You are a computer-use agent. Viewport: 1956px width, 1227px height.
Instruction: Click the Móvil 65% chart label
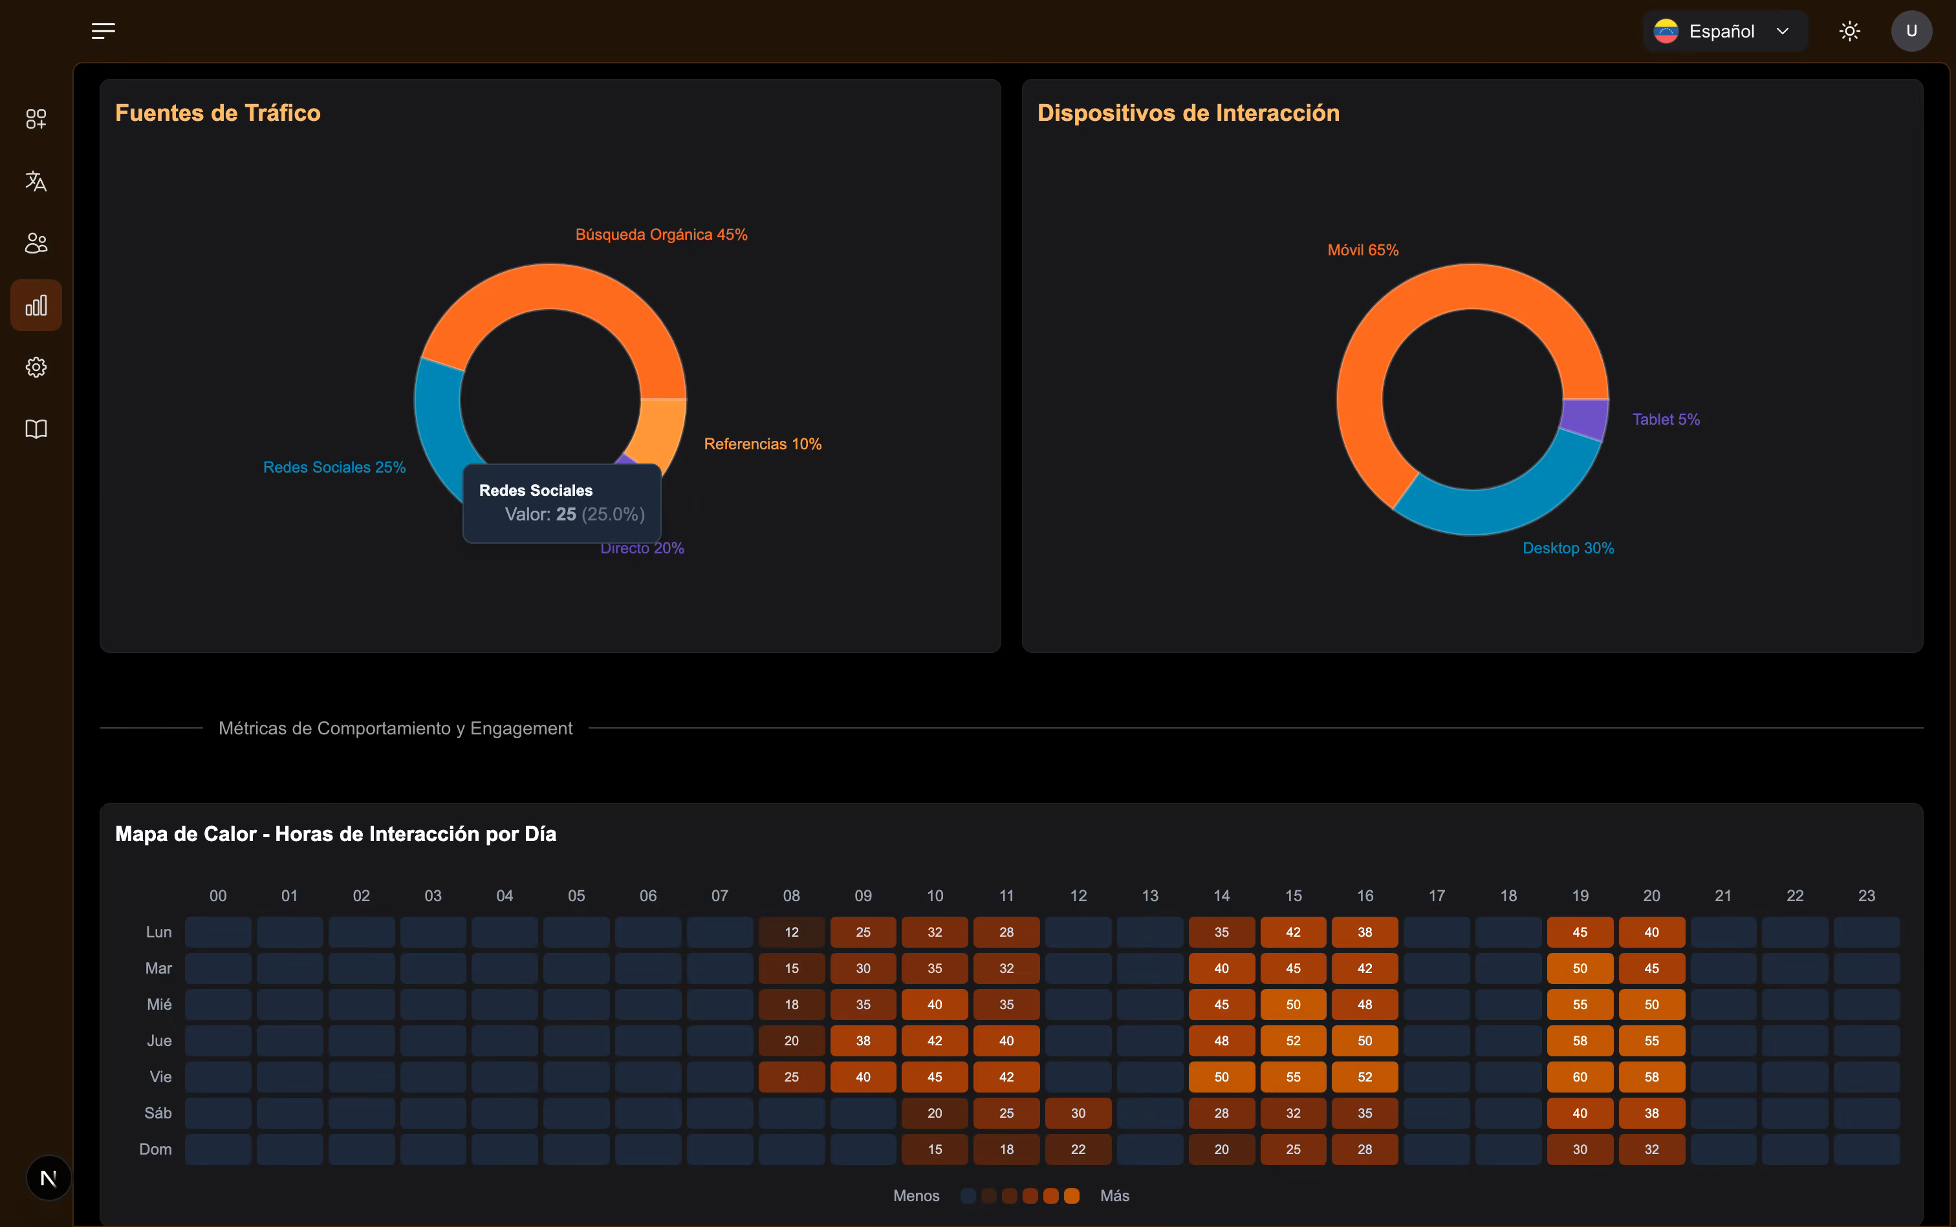tap(1362, 250)
